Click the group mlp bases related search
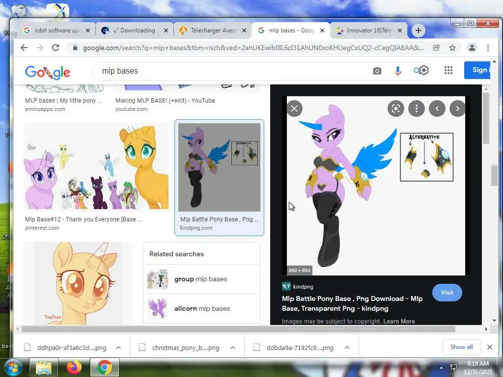 point(201,279)
